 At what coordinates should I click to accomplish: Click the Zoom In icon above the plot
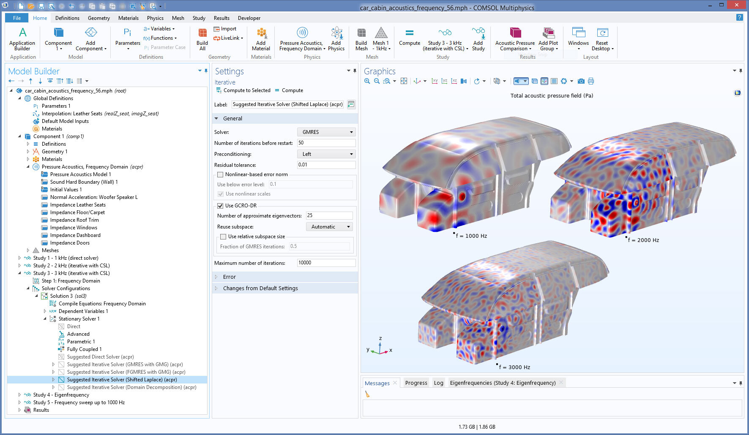[366, 81]
